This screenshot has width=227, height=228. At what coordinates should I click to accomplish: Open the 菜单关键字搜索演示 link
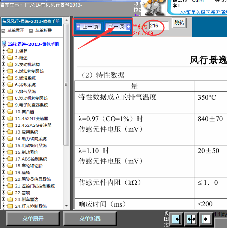[203, 12]
